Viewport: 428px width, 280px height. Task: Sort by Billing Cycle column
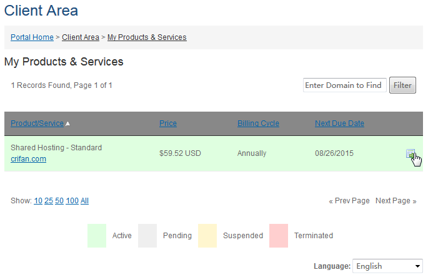click(x=258, y=123)
